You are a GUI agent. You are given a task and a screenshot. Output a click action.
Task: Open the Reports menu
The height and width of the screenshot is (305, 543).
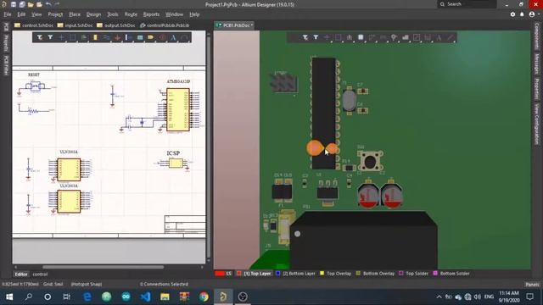pyautogui.click(x=151, y=14)
